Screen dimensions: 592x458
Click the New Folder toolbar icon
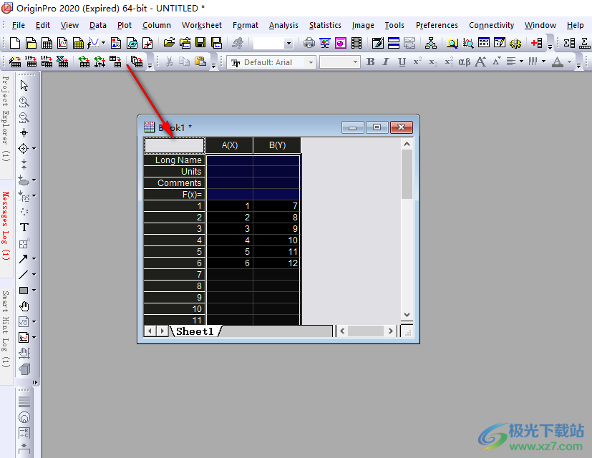31,43
